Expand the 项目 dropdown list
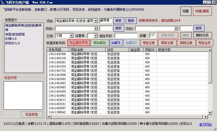The width and height of the screenshot is (217, 131). 96,21
